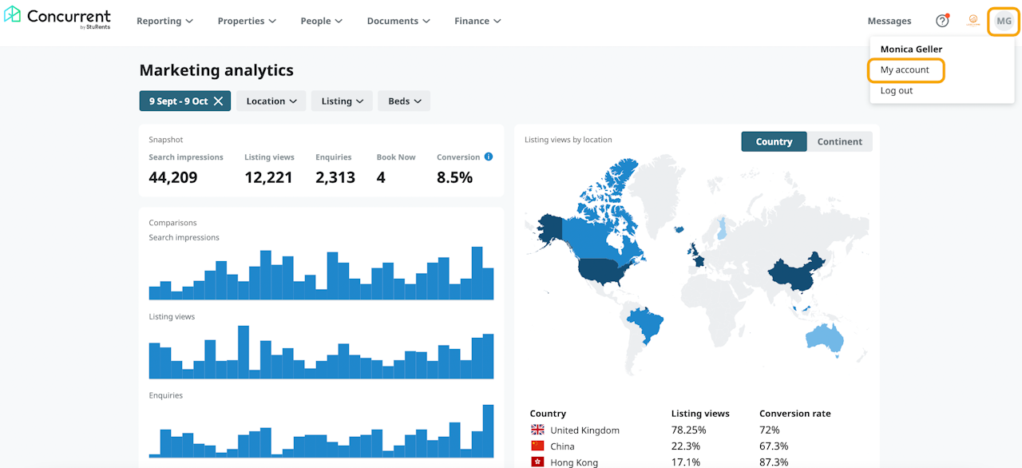Image resolution: width=1022 pixels, height=468 pixels.
Task: Open the Beds filter dropdown
Action: coord(404,101)
